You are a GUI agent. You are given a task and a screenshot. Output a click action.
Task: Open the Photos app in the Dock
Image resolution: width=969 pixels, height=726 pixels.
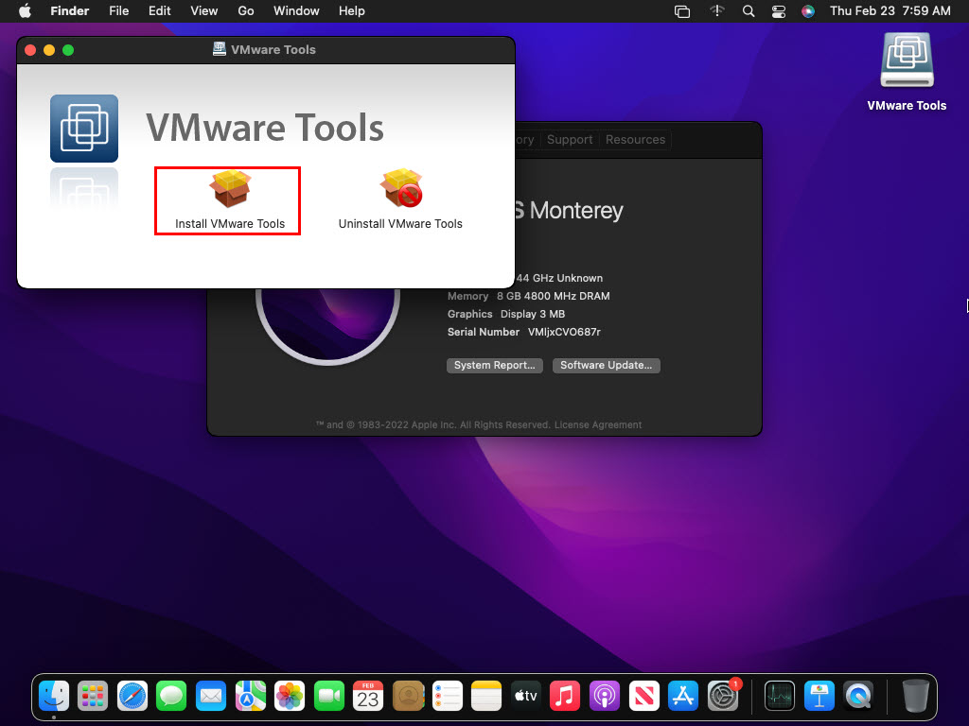pyautogui.click(x=289, y=697)
